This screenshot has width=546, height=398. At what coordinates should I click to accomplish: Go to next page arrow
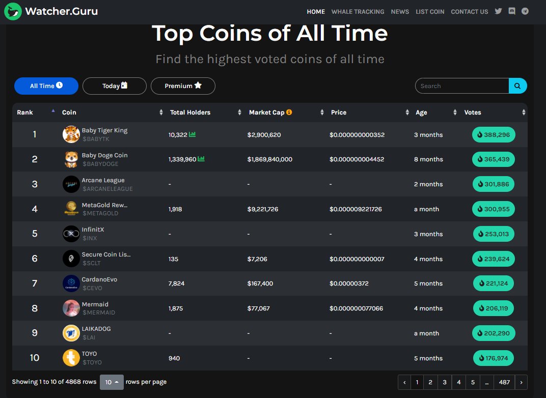[521, 382]
